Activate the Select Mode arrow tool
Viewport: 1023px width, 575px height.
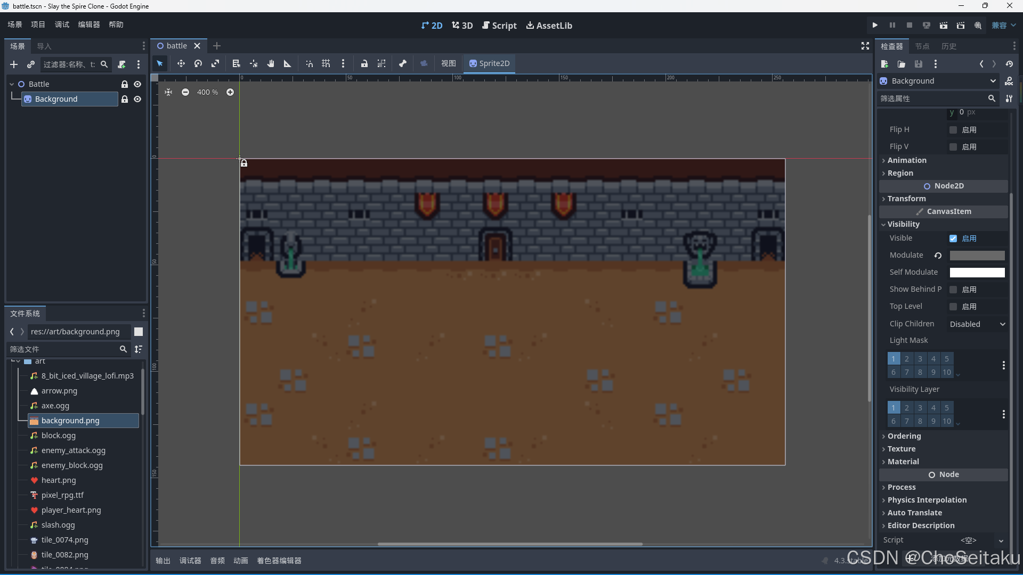160,63
